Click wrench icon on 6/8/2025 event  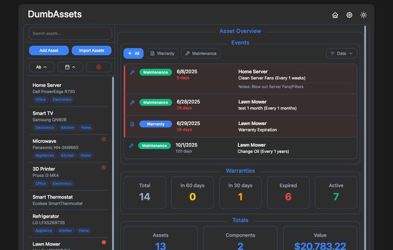(132, 72)
